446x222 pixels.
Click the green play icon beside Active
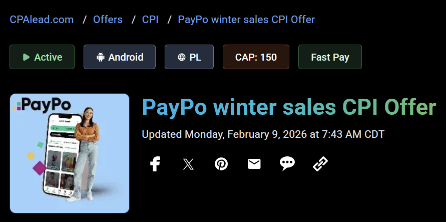point(26,57)
